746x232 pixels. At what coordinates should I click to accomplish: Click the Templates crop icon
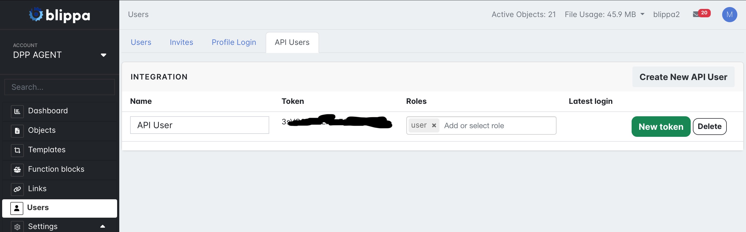(17, 150)
